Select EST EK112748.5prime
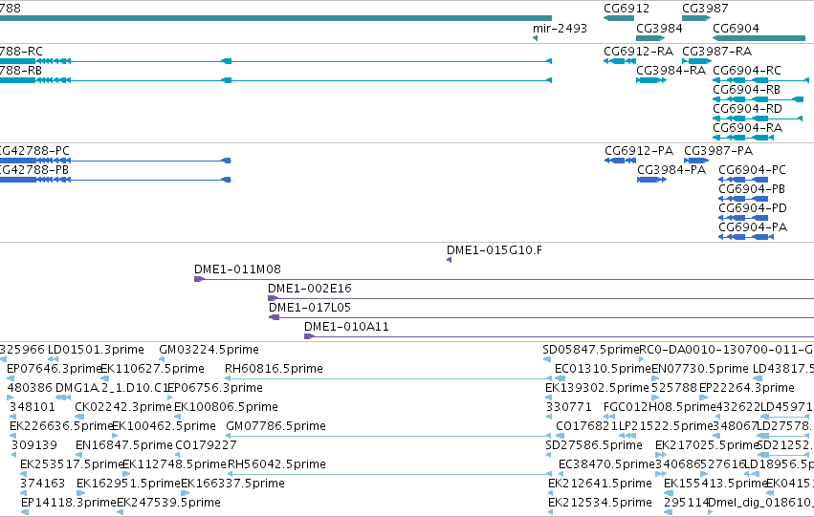The height and width of the screenshot is (517, 814). [174, 464]
